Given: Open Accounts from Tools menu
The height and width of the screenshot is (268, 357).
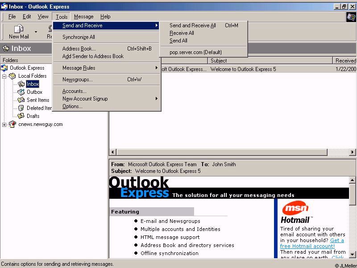Looking at the screenshot, I should [x=107, y=91].
